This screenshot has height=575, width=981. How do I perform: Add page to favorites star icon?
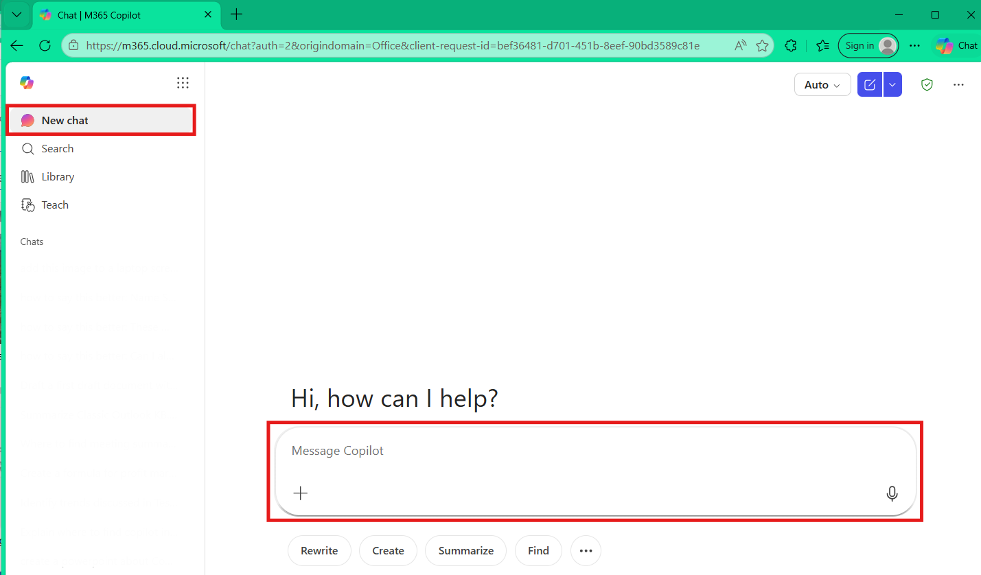coord(762,46)
